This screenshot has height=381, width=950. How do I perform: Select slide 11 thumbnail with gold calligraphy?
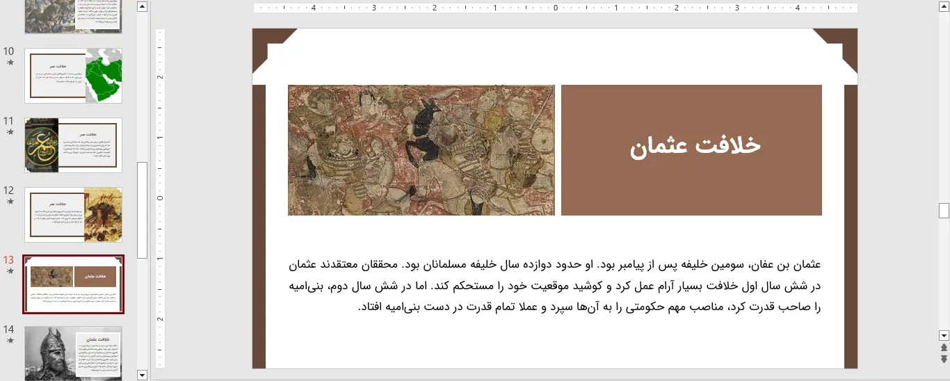coord(74,145)
